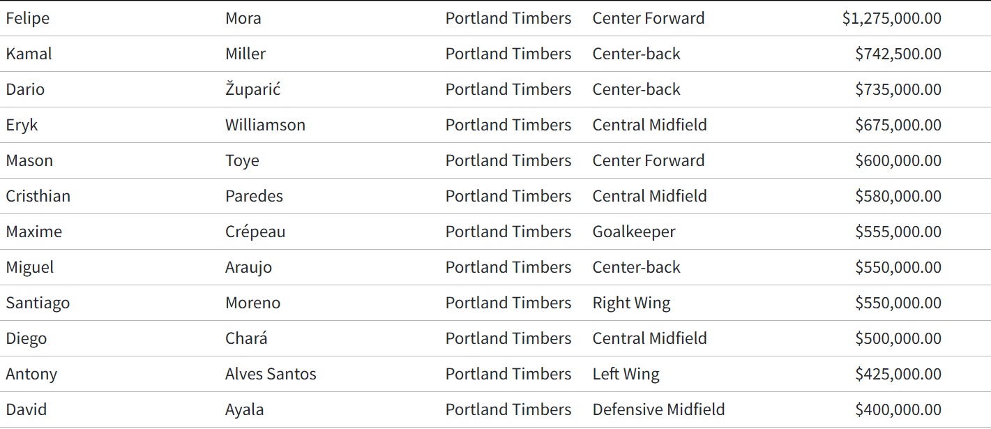Image resolution: width=991 pixels, height=429 pixels.
Task: Click the last name "Williamson"
Action: coord(265,125)
